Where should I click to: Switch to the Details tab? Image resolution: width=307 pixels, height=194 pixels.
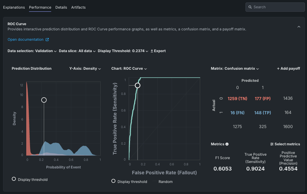tap(61, 7)
